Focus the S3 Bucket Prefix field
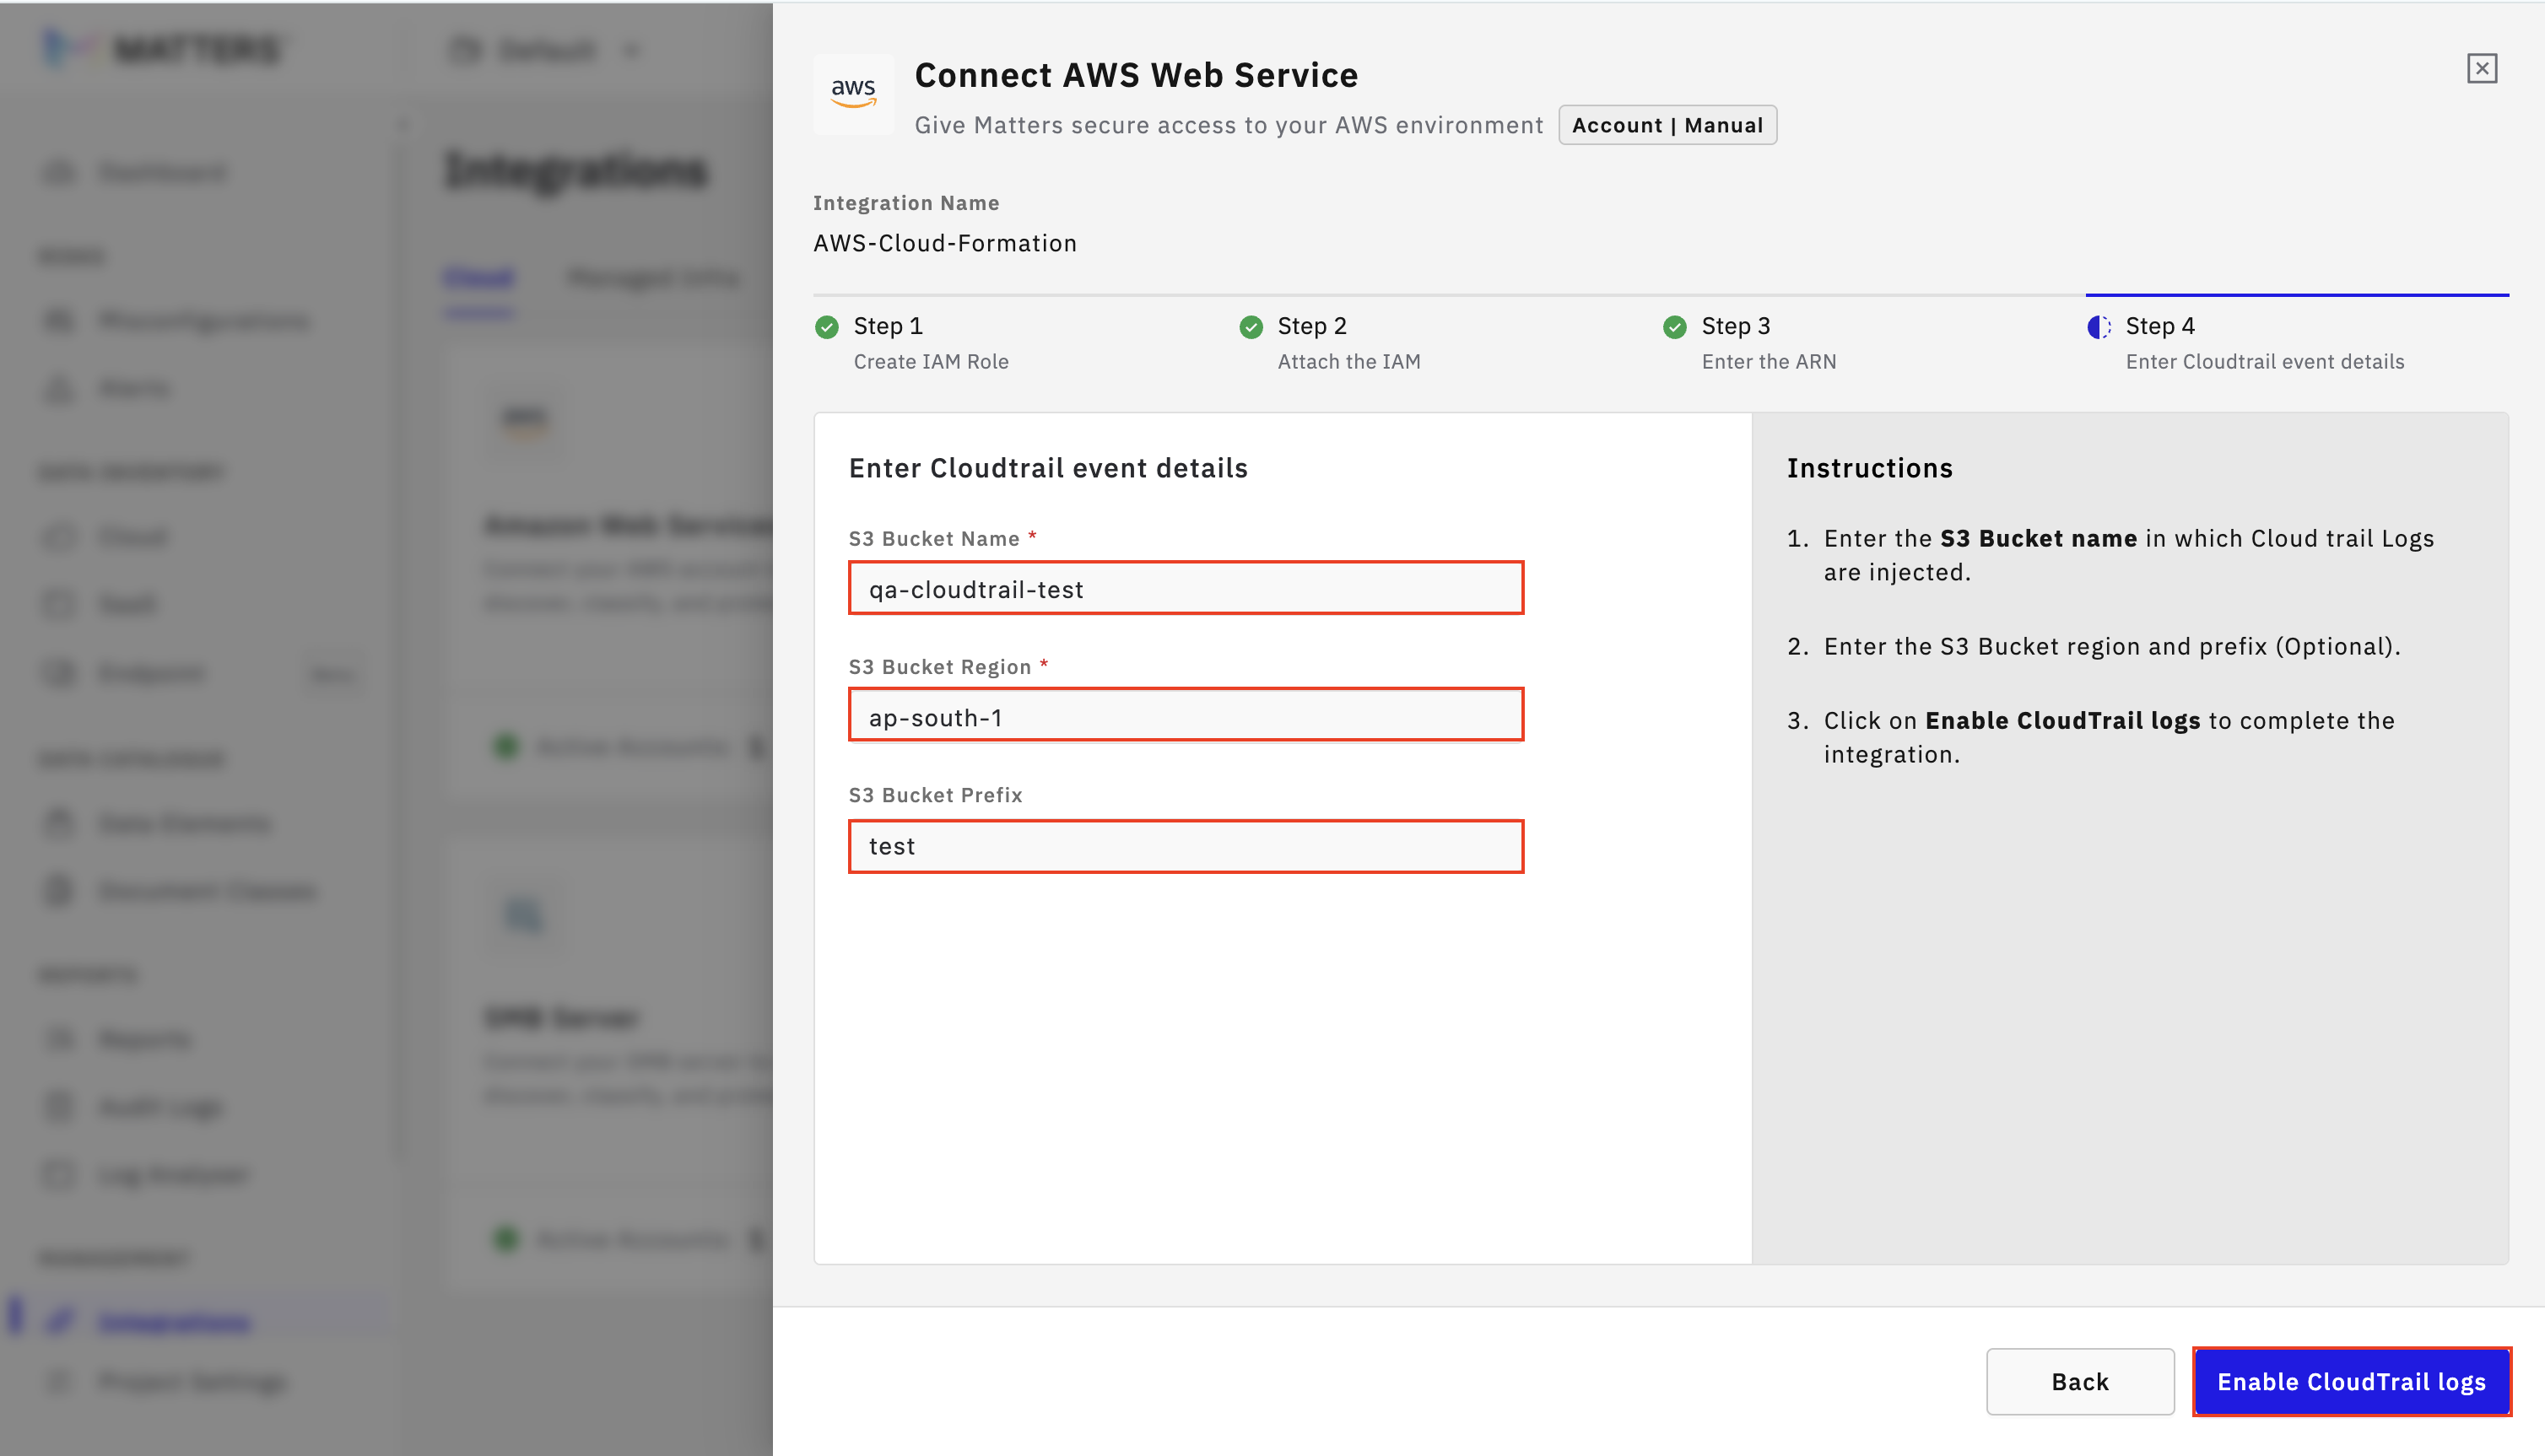The height and width of the screenshot is (1456, 2545). (1186, 846)
